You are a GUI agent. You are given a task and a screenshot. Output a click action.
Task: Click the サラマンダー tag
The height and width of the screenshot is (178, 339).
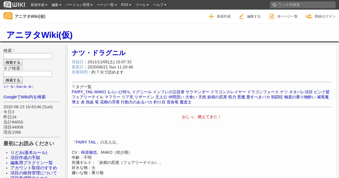coord(197,92)
